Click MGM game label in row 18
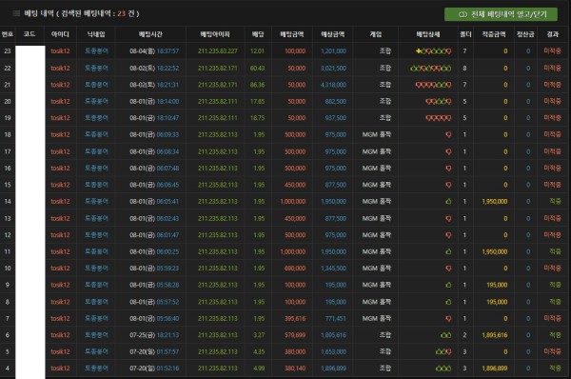The height and width of the screenshot is (379, 571). click(x=377, y=135)
